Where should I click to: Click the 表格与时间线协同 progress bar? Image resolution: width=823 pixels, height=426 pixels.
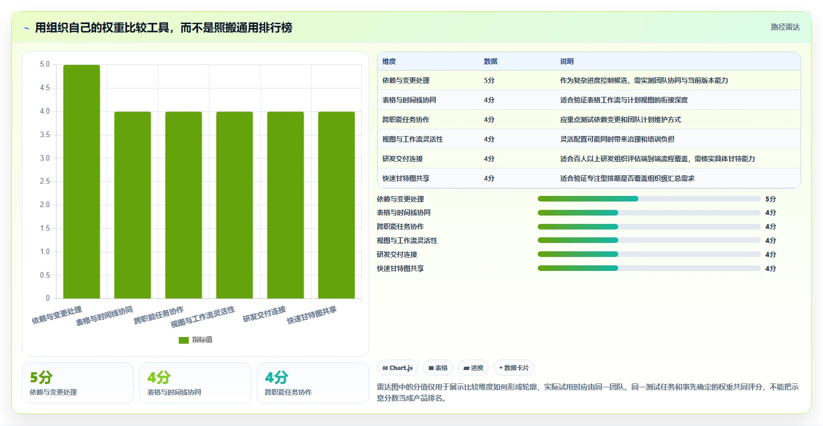(649, 213)
